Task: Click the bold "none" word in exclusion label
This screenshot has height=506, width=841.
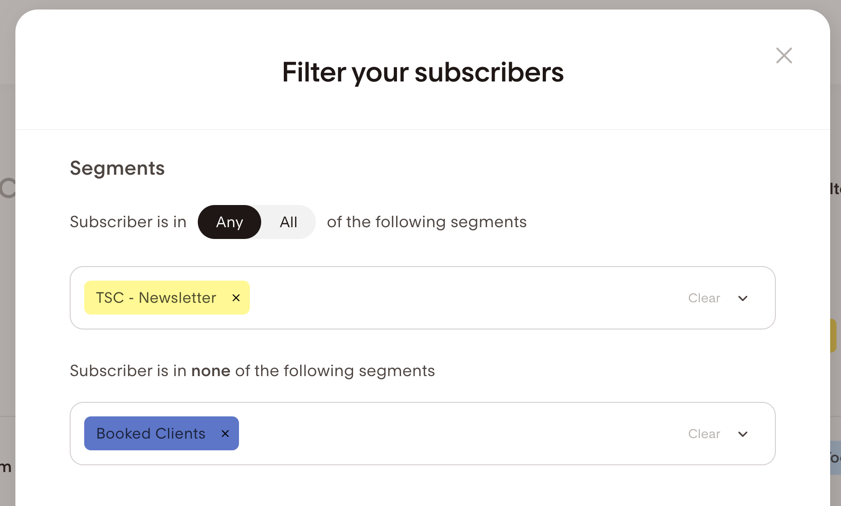Action: click(211, 371)
